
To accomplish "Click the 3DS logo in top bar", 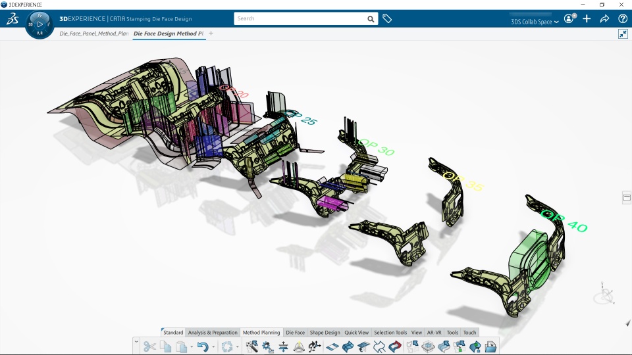I will [13, 18].
